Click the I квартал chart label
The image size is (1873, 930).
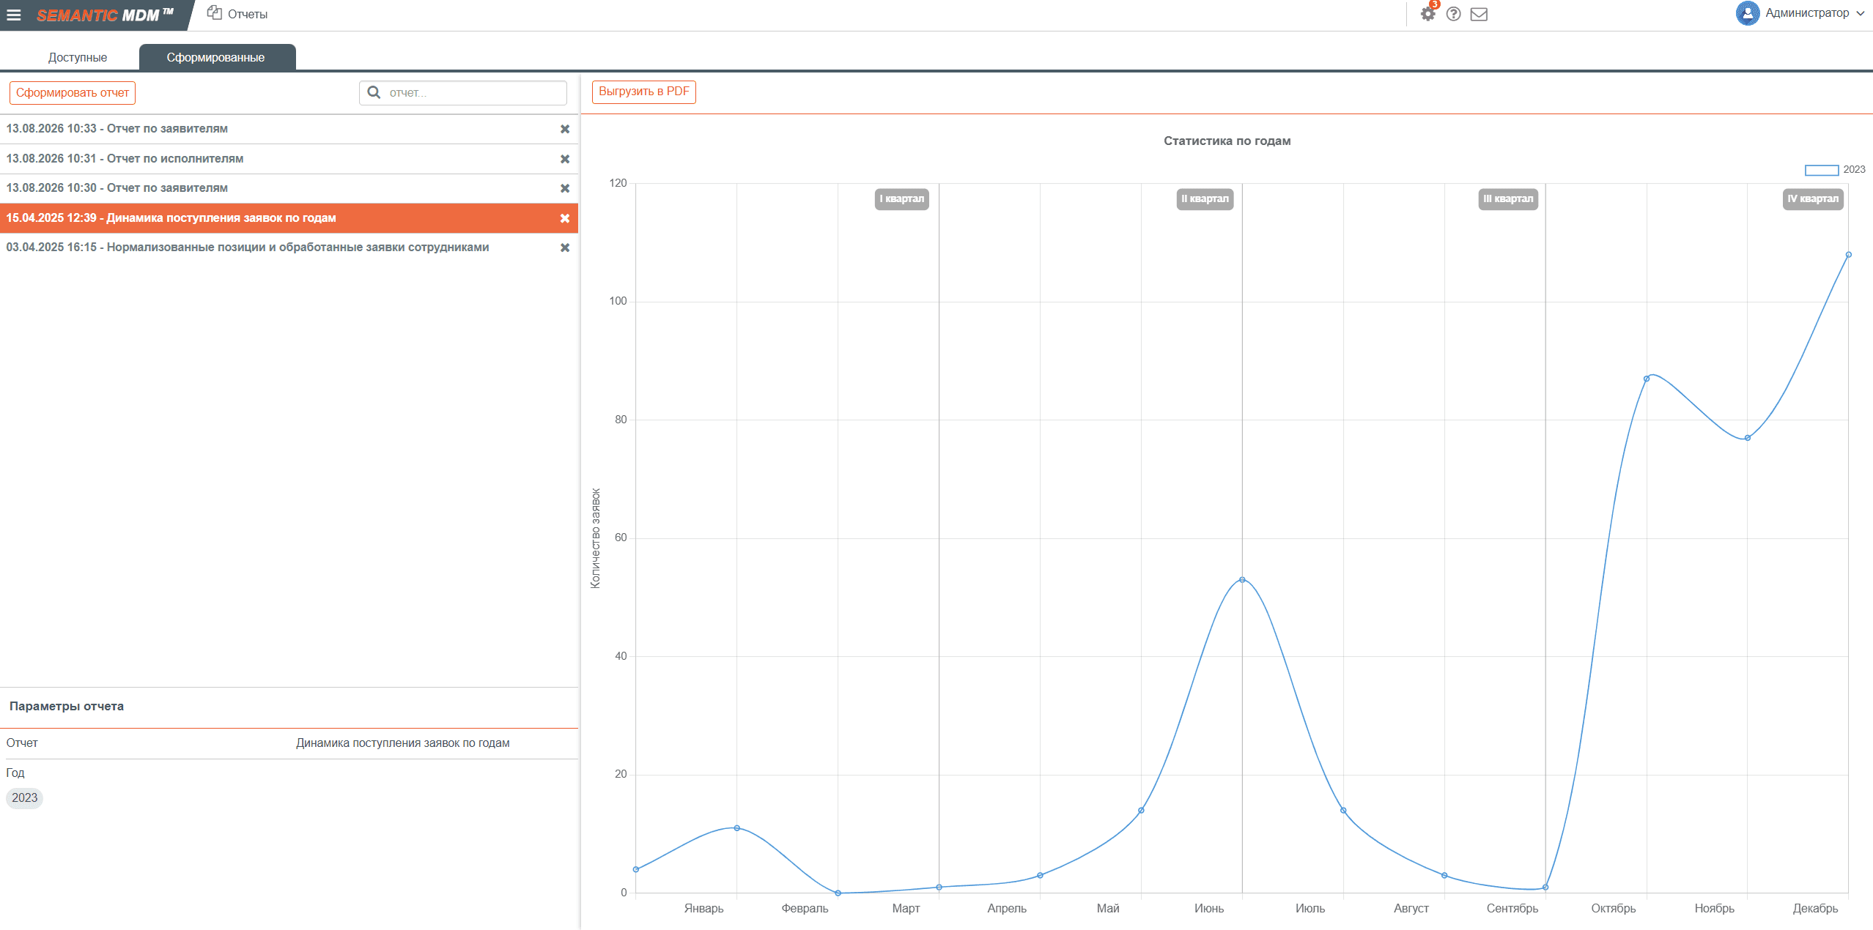click(x=901, y=199)
